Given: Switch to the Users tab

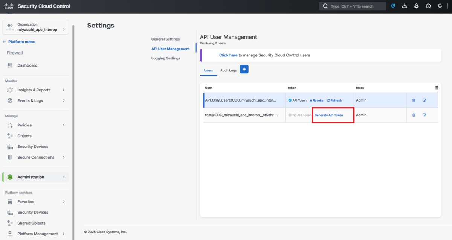Looking at the screenshot, I should 208,70.
